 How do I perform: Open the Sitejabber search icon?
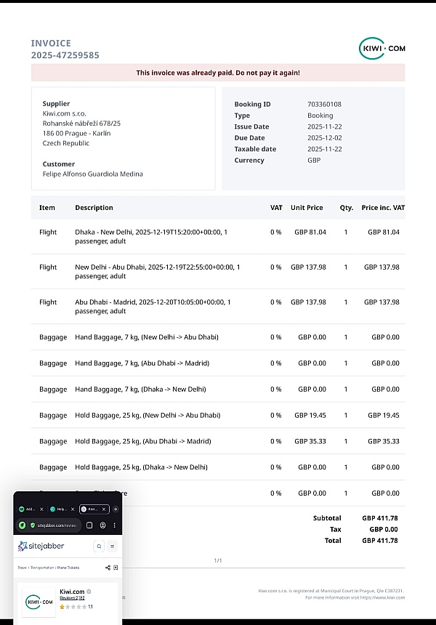pos(100,546)
